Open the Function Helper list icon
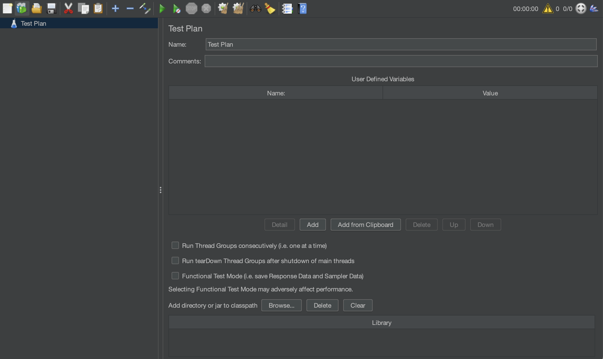The image size is (603, 359). pos(287,9)
